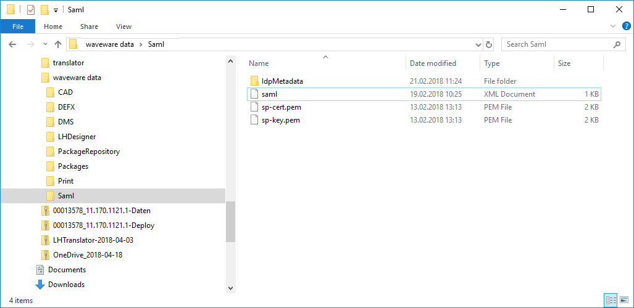Refresh the current folder view
Image resolution: width=634 pixels, height=308 pixels.
tap(489, 44)
